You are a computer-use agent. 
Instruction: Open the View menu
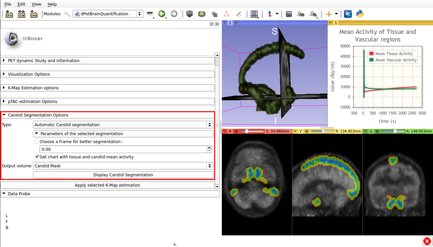[x=36, y=4]
